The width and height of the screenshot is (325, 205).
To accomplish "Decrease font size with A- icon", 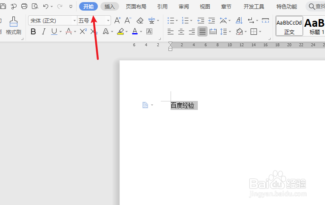I will click(128, 20).
